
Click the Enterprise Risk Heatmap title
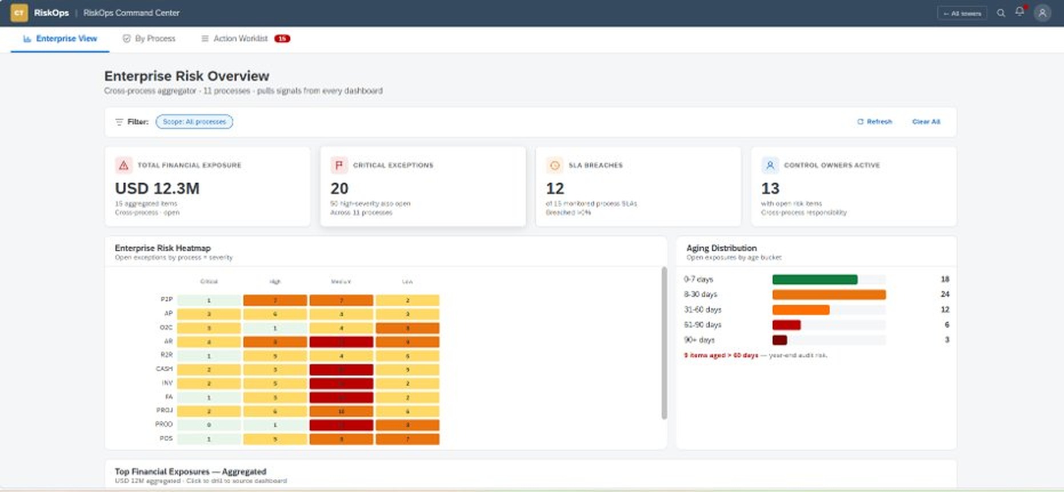point(163,248)
